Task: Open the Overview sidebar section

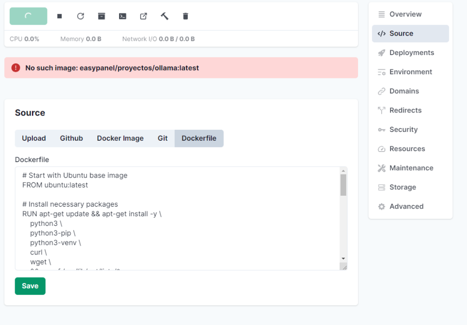Action: point(405,14)
